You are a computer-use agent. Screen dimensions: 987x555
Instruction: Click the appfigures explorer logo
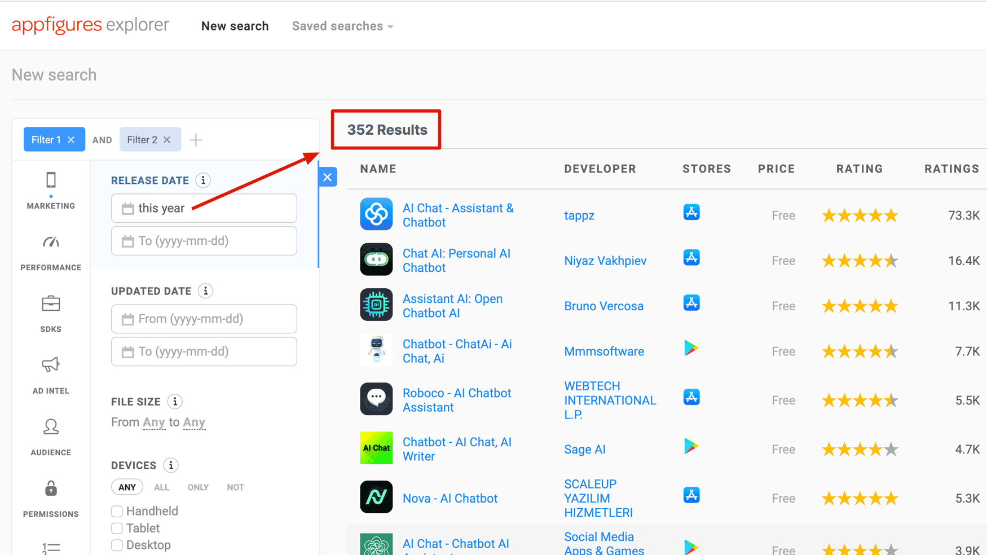[90, 25]
